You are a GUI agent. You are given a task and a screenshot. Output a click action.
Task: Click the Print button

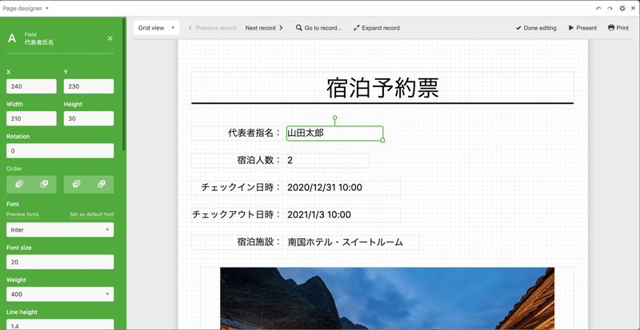pyautogui.click(x=618, y=28)
